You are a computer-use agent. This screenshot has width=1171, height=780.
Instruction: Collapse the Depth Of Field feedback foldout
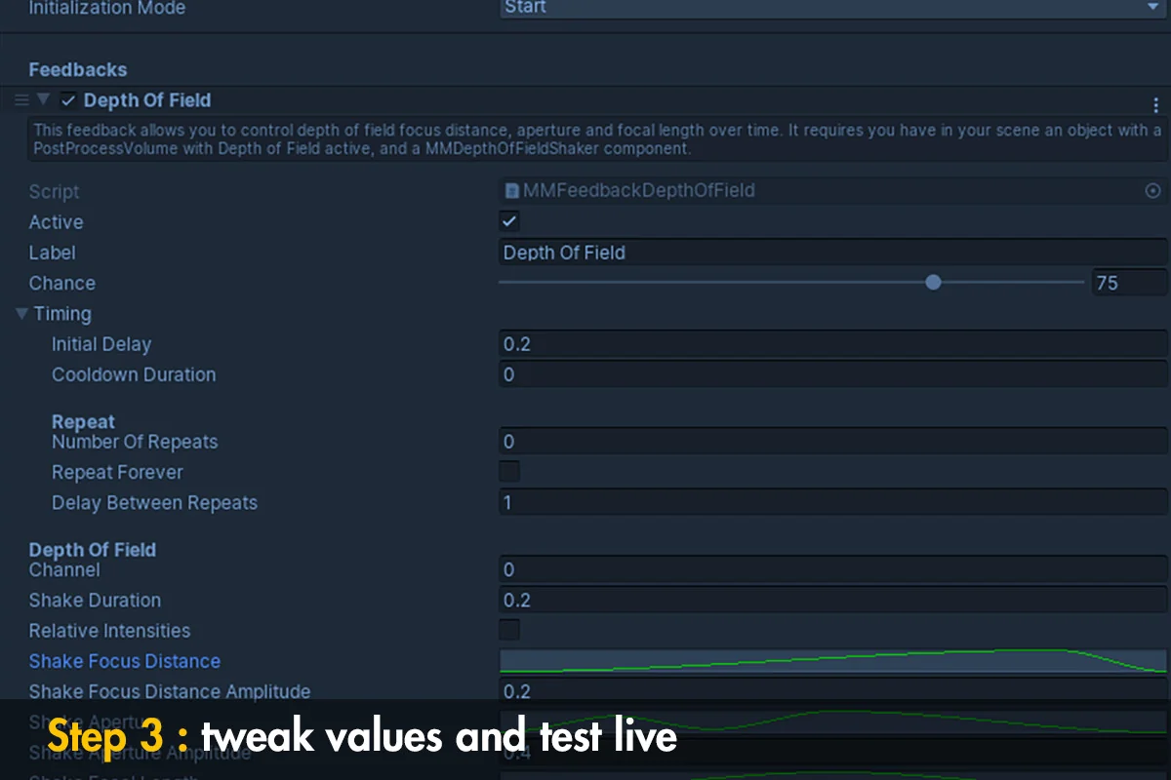click(43, 99)
